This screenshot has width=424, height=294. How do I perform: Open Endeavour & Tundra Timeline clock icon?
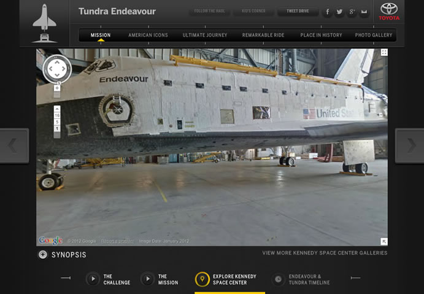(x=278, y=279)
